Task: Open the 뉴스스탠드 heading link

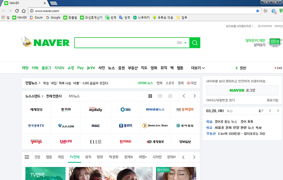Action: coord(34,96)
